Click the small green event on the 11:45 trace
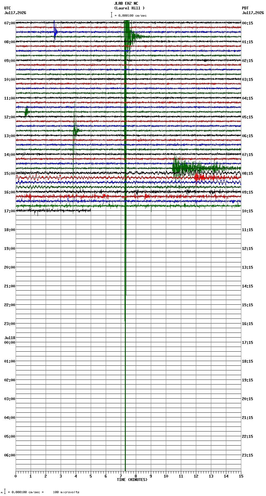The height and width of the screenshot is (496, 266). (x=27, y=111)
